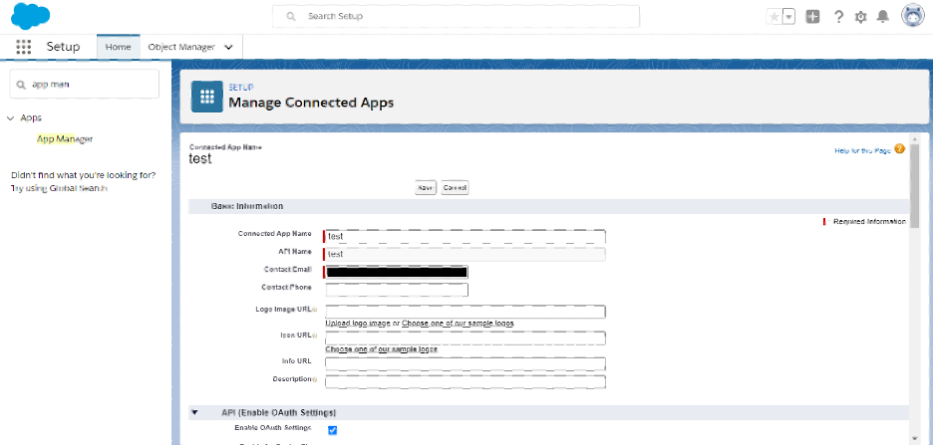The width and height of the screenshot is (933, 446).
Task: Focus the Search Setup box
Action: [456, 16]
